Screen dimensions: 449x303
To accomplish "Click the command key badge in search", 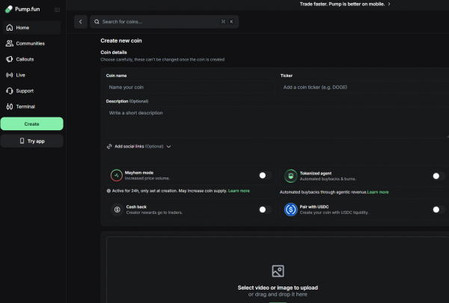I will [x=223, y=22].
